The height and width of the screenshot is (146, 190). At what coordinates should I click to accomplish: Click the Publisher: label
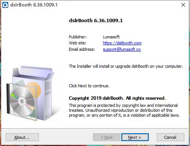click(x=78, y=37)
